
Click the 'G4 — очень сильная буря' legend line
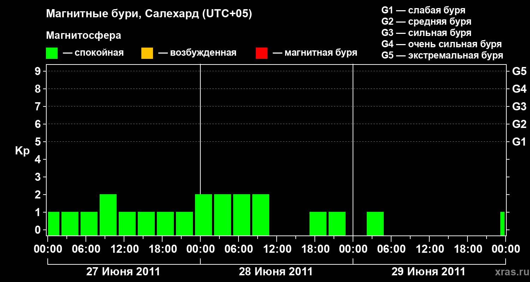[x=442, y=44]
